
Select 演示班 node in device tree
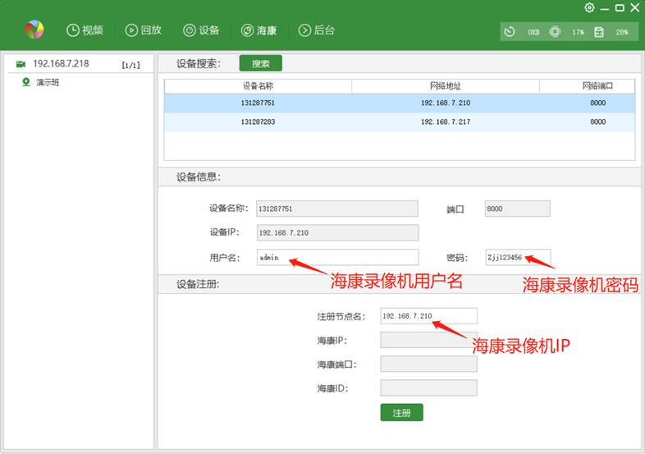tap(48, 82)
